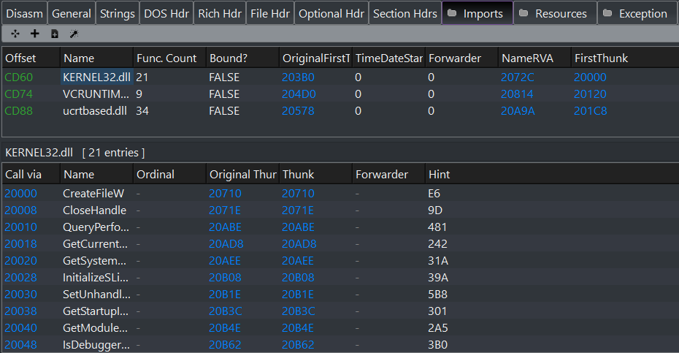Select the SetUnhandl... import entry

tap(340, 295)
